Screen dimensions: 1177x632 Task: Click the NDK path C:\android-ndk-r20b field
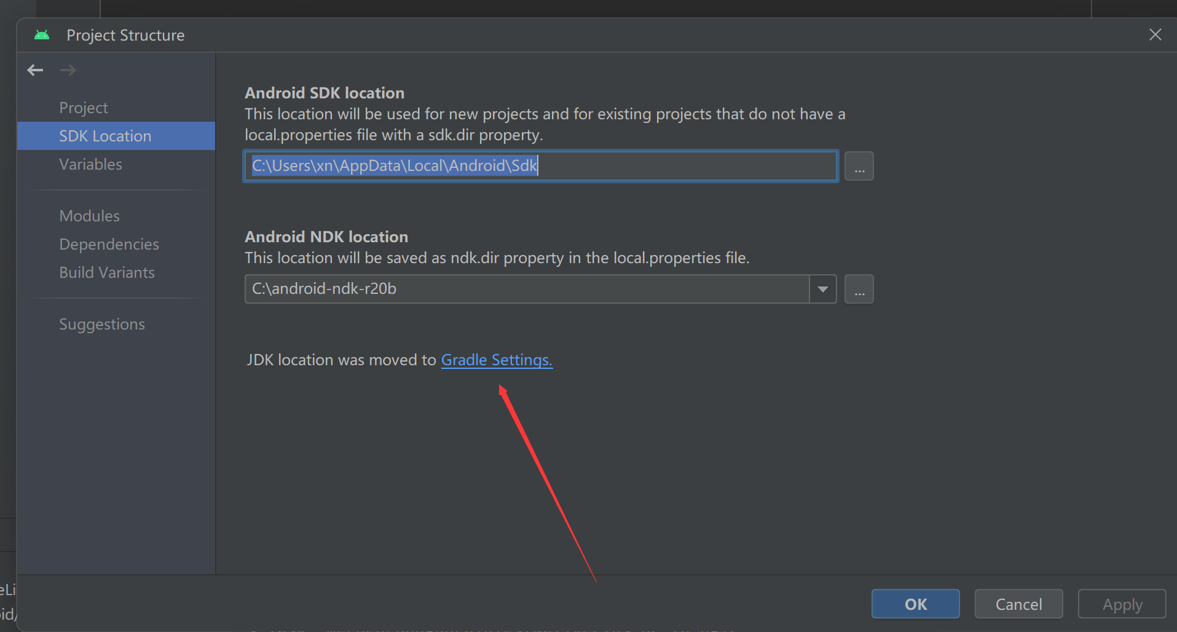point(527,289)
